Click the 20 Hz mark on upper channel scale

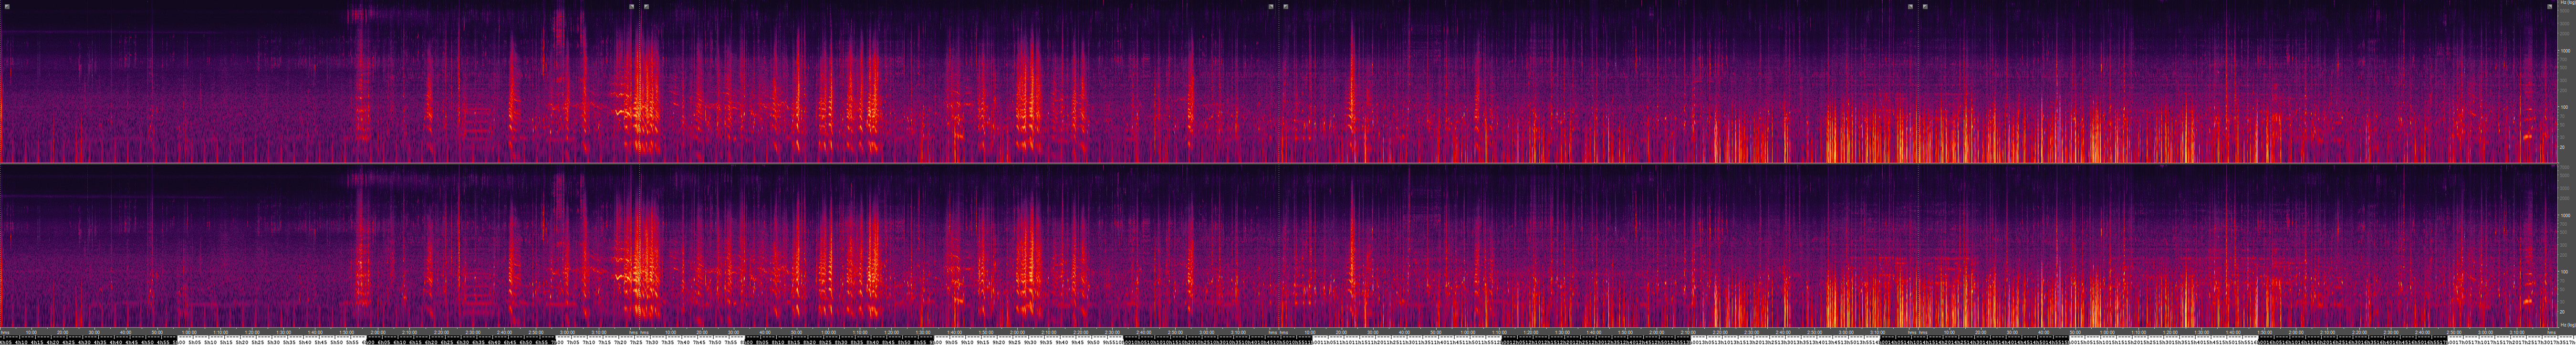click(x=2566, y=147)
